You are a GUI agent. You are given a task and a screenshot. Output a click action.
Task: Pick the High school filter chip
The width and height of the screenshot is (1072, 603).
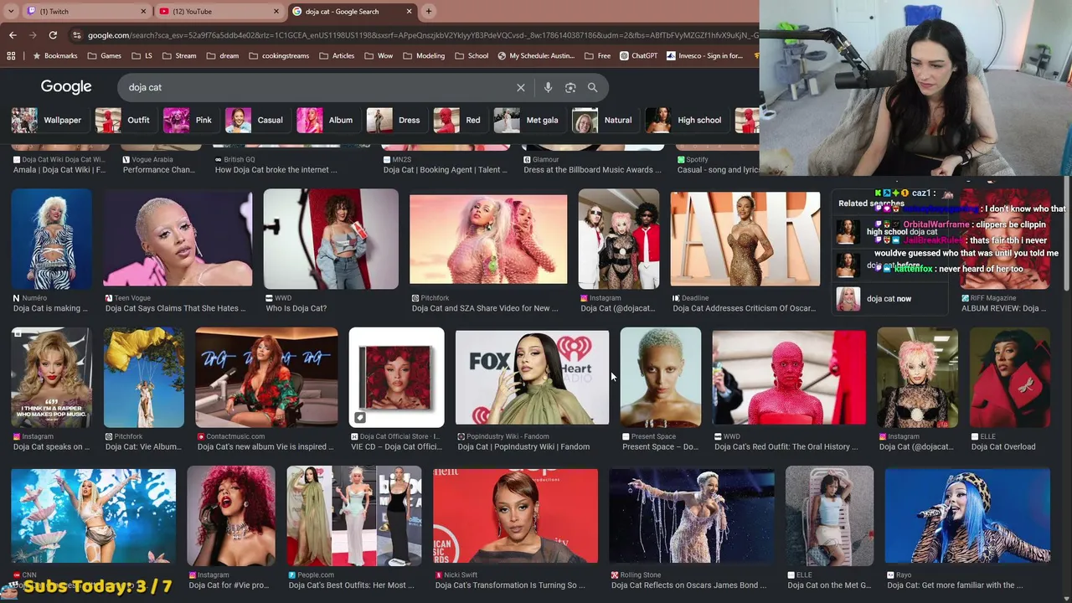coord(685,120)
